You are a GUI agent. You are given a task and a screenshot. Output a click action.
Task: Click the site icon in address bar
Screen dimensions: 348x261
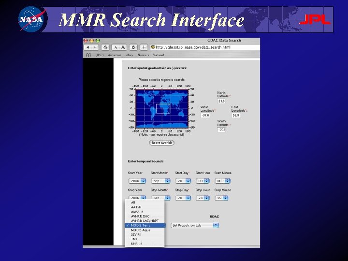tap(153, 47)
